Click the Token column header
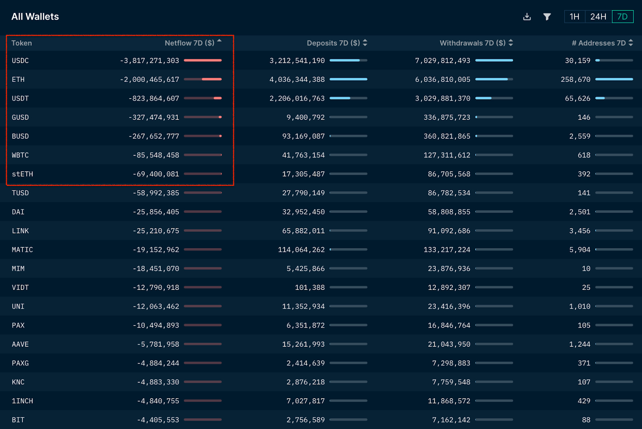The height and width of the screenshot is (429, 642). tap(22, 43)
